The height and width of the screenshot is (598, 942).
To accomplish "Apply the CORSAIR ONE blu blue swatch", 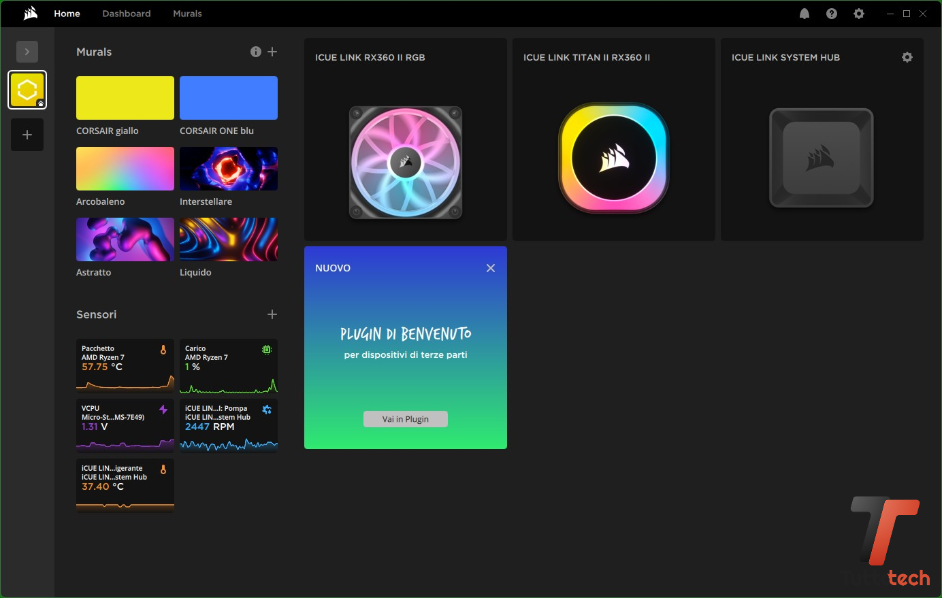I will tap(229, 98).
